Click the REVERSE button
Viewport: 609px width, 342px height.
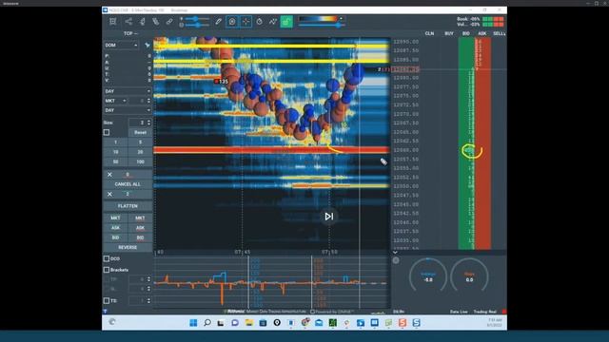pos(128,247)
